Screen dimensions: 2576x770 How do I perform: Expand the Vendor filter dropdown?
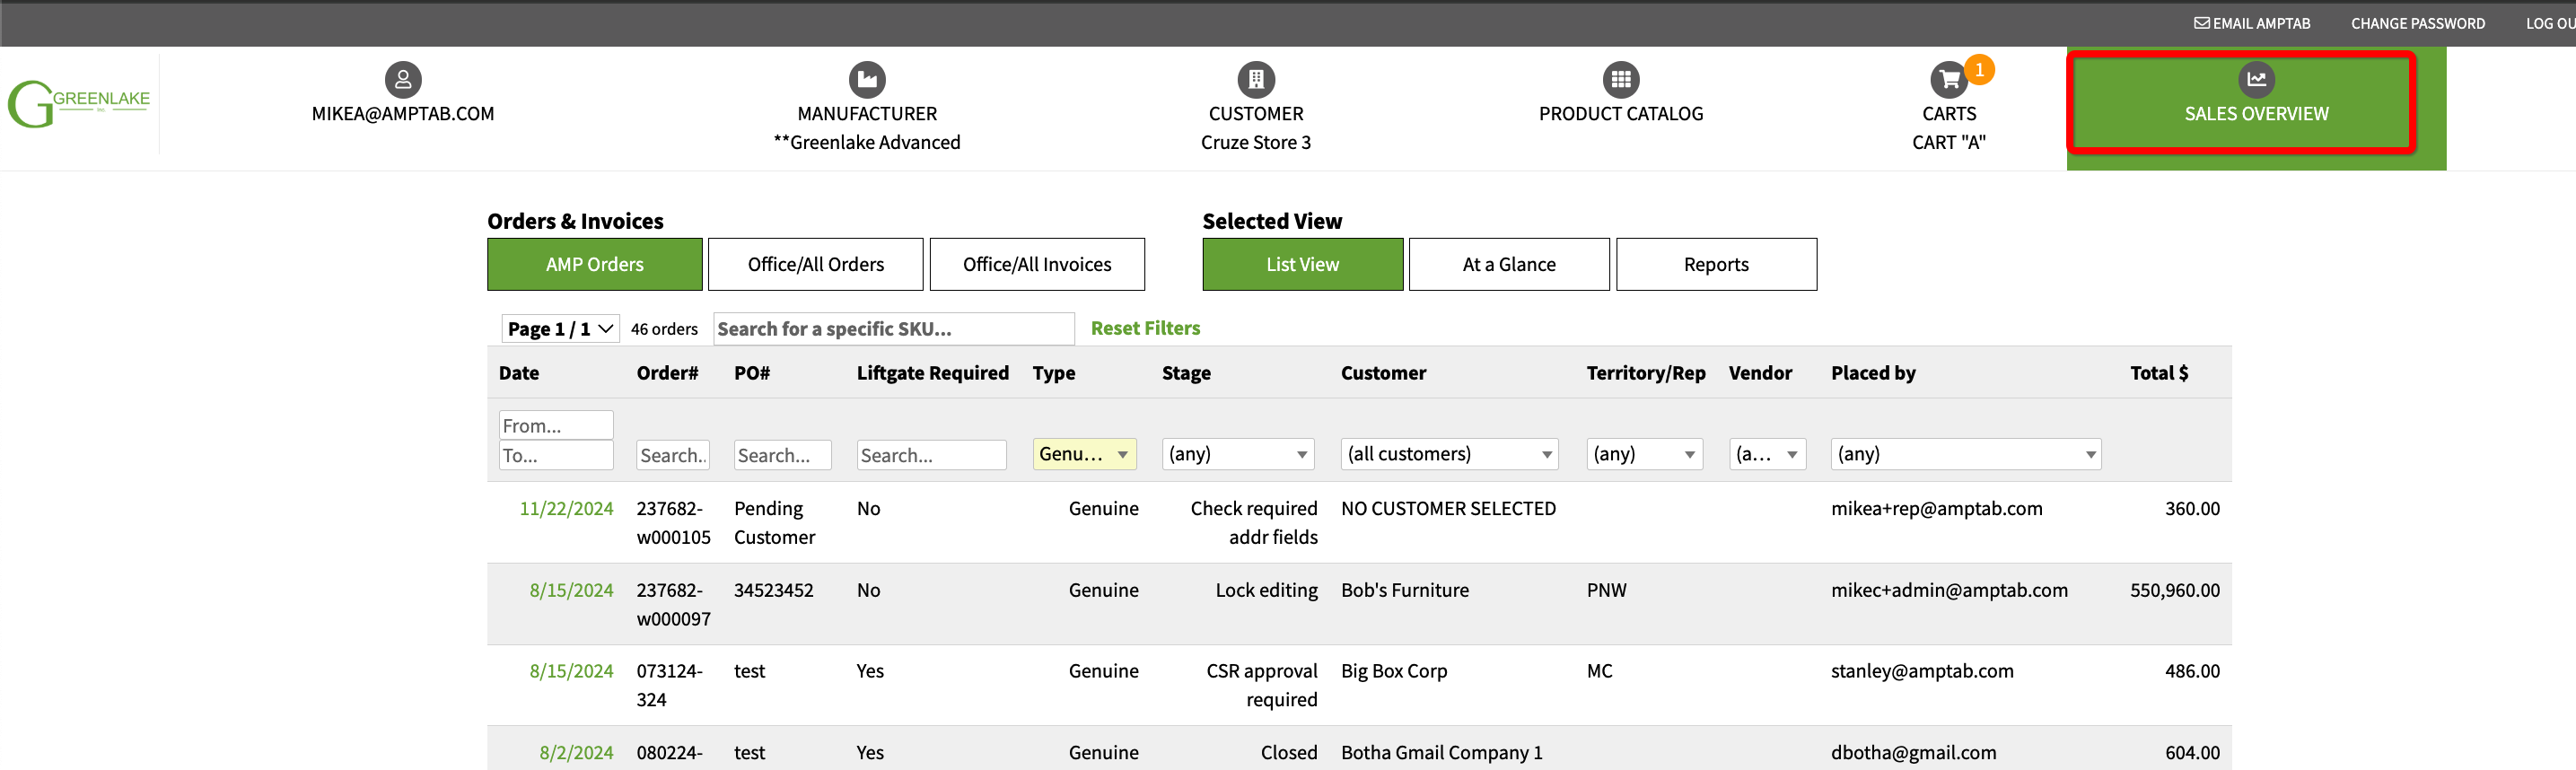pos(1768,454)
